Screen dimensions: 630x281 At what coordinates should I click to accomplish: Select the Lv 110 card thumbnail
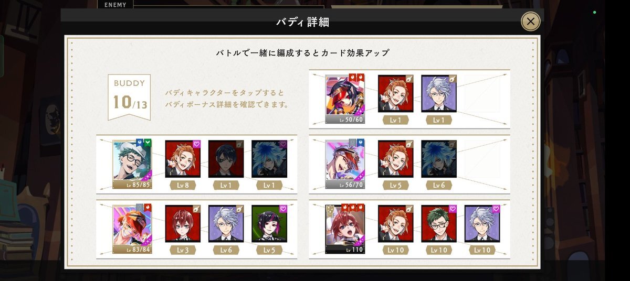(x=345, y=229)
